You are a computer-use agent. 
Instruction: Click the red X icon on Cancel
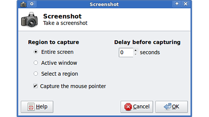coord(128,107)
